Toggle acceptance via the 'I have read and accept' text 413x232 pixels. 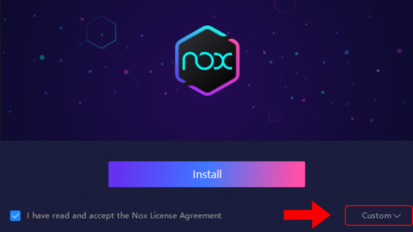pos(71,216)
